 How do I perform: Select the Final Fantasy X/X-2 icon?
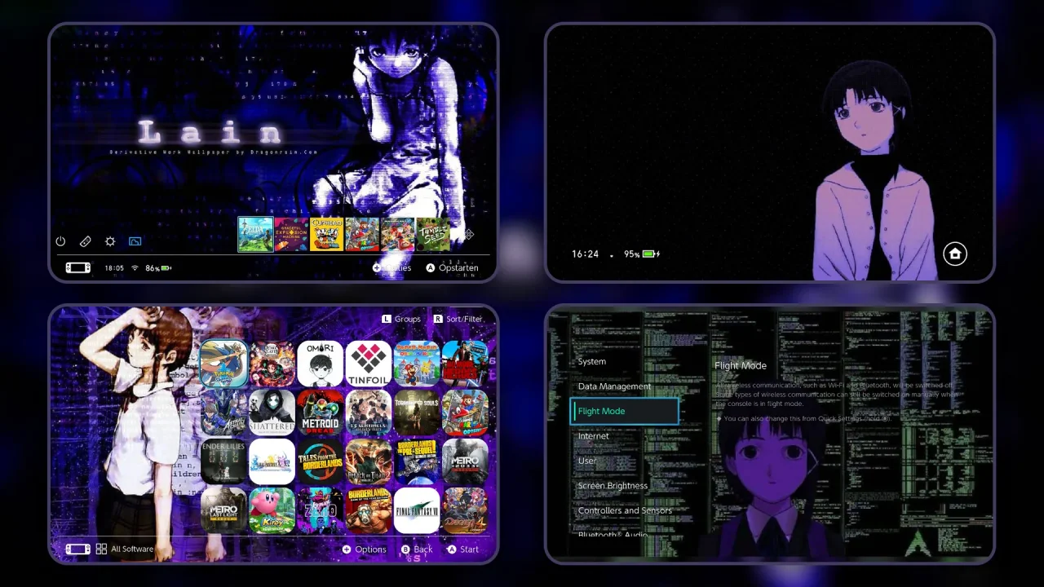coord(272,461)
